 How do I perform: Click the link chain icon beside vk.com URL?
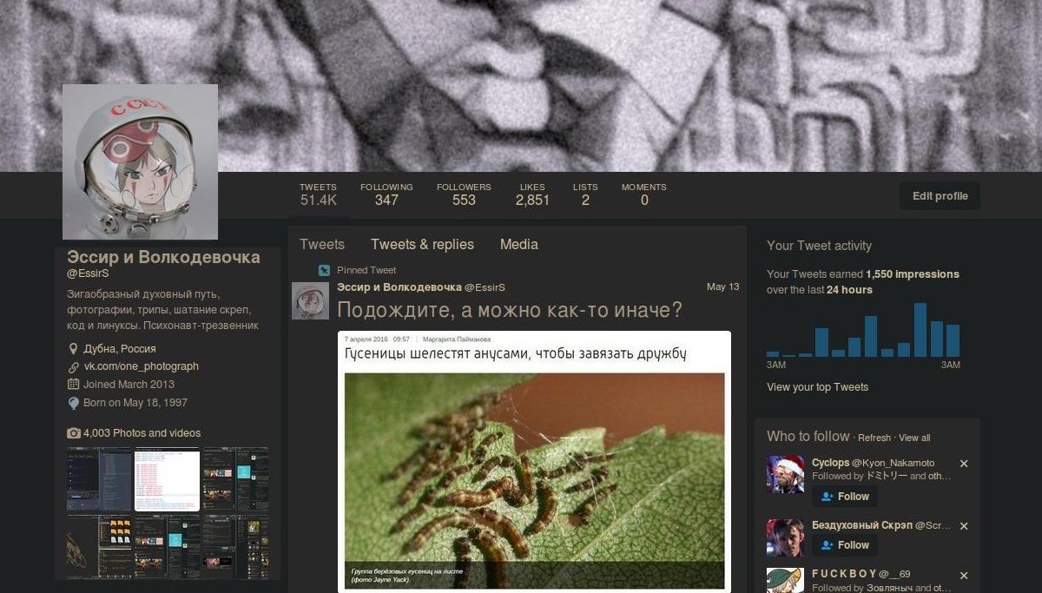pos(74,367)
